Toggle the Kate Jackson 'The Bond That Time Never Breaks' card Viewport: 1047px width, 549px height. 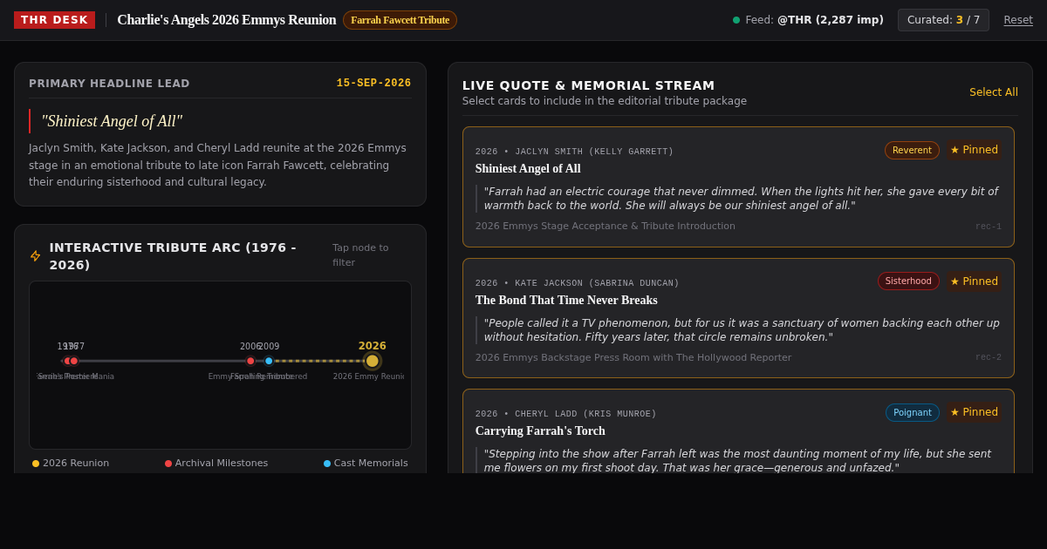coord(738,318)
